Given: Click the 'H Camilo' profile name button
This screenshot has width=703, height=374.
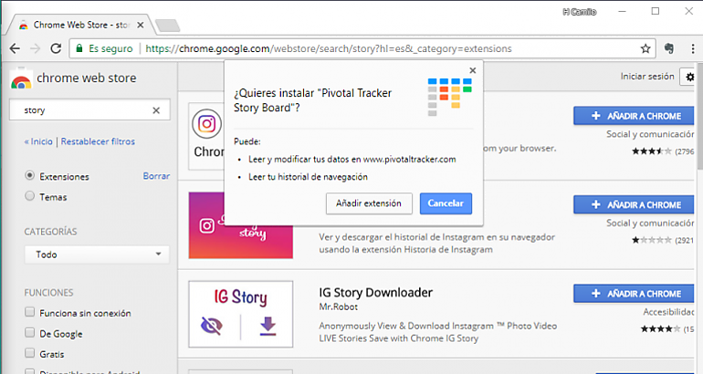Looking at the screenshot, I should [x=579, y=12].
